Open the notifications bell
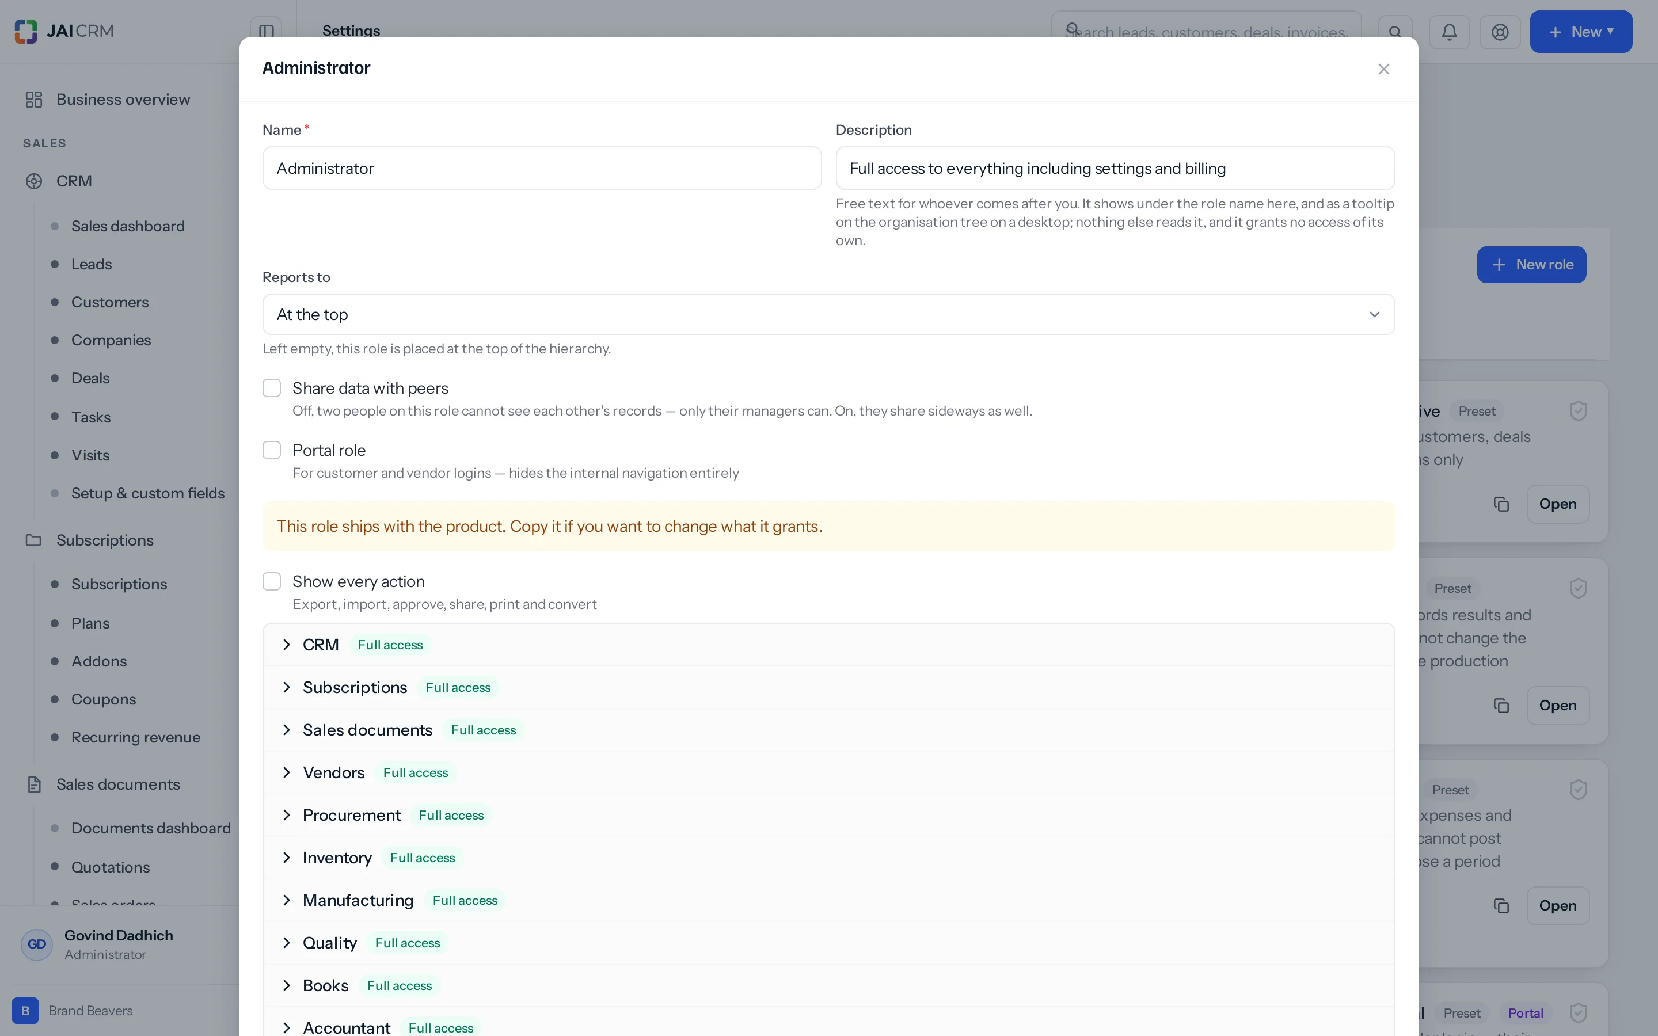 pyautogui.click(x=1449, y=32)
